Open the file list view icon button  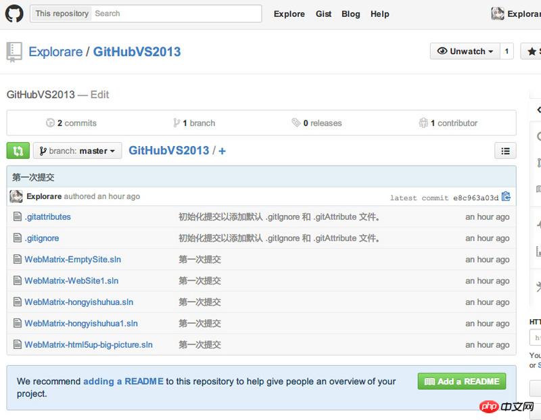click(x=505, y=151)
